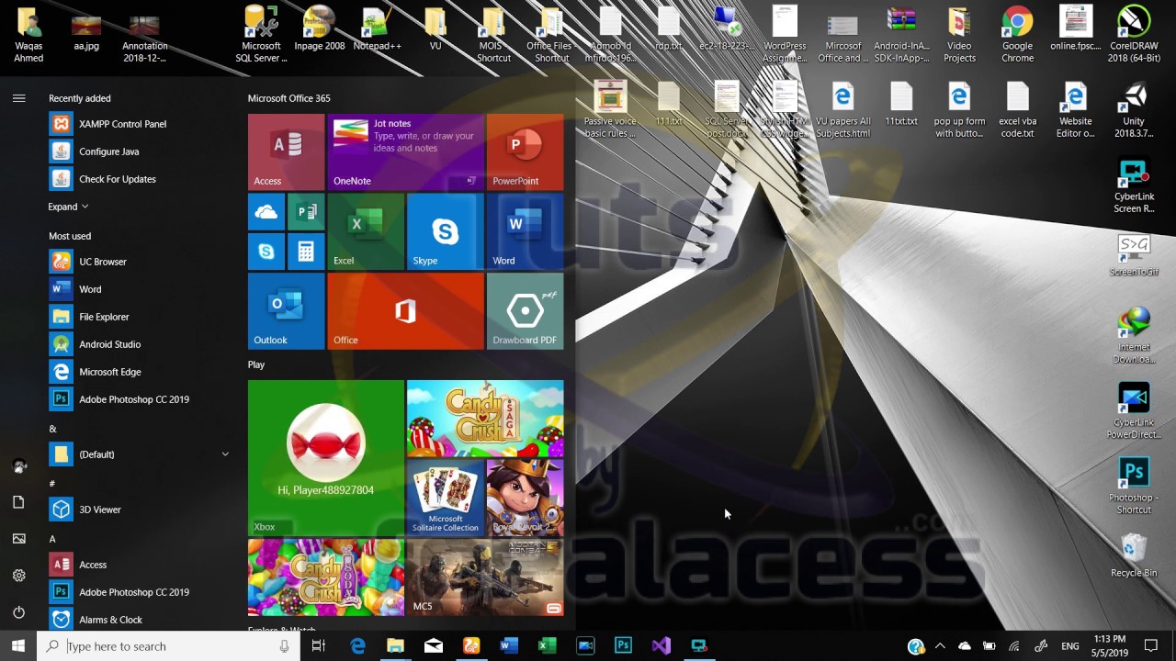Open File Explorer on the taskbar
Image resolution: width=1176 pixels, height=661 pixels.
click(x=395, y=646)
